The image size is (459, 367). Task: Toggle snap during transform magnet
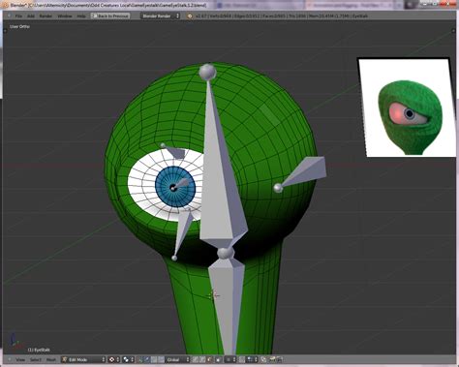[242, 359]
